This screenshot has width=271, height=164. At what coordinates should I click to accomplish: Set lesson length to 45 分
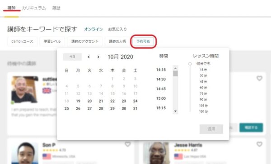click(203, 82)
